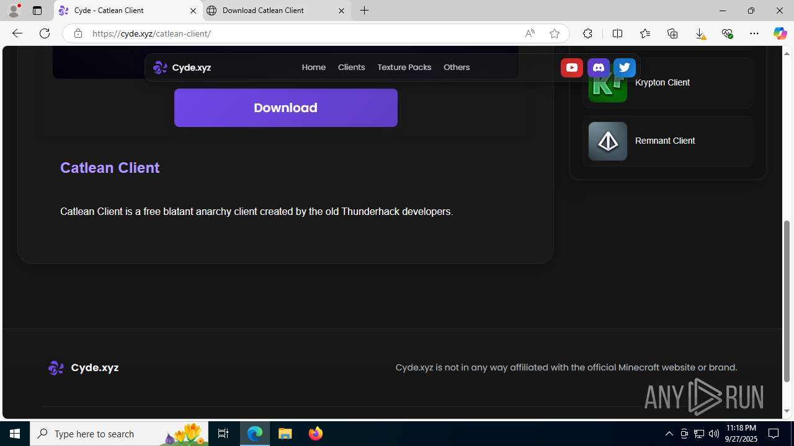Click the purple Download button
The image size is (794, 446).
click(x=285, y=108)
